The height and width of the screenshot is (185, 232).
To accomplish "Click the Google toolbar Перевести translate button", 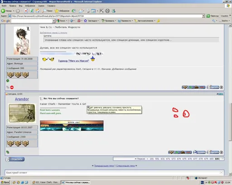I will 125,21.
